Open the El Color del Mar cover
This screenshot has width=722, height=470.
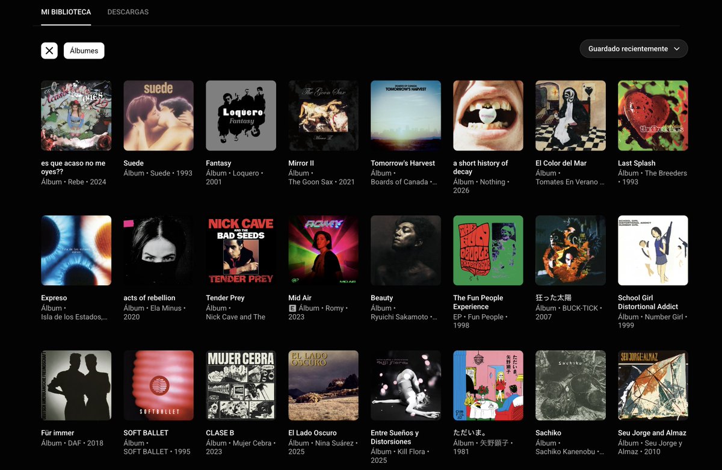coord(571,116)
